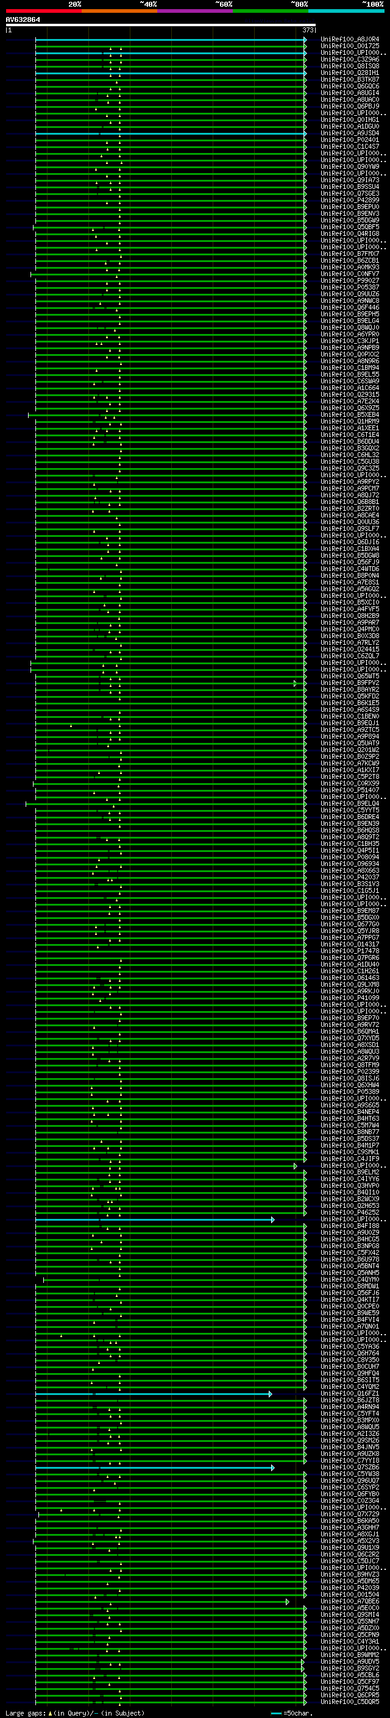Image resolution: width=390 pixels, height=1718 pixels.
Task: Select the query name AV632864
Action: 23,20
